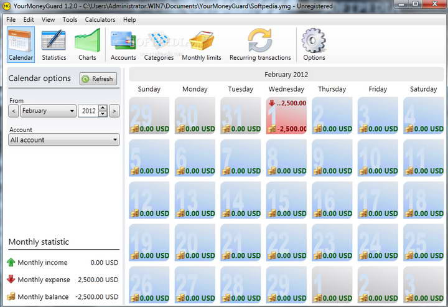Select February 14 calendar day

[x=241, y=200]
